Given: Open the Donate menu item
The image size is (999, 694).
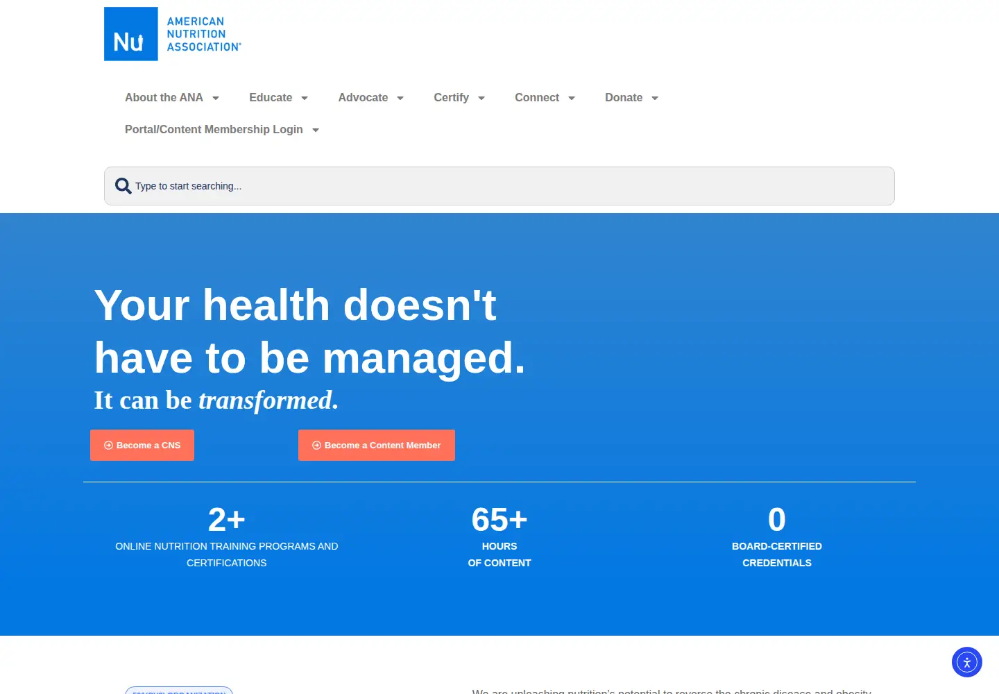Looking at the screenshot, I should [x=624, y=98].
